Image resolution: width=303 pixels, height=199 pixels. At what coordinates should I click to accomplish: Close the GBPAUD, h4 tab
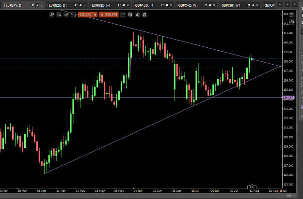tap(171, 5)
